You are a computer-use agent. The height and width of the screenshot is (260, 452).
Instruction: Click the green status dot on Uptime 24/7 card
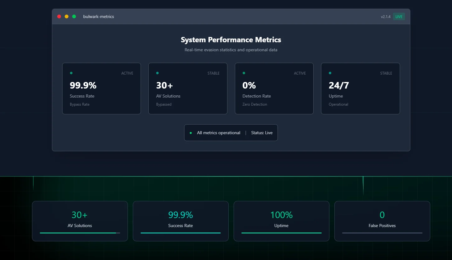tap(330, 73)
